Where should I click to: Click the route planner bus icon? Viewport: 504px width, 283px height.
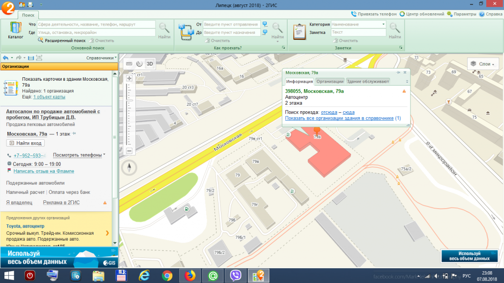[x=186, y=32]
